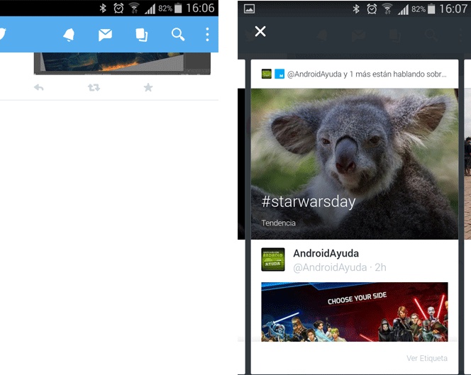Open AndroidAyuda profile avatar in tweet
This screenshot has width=471, height=375.
click(273, 259)
